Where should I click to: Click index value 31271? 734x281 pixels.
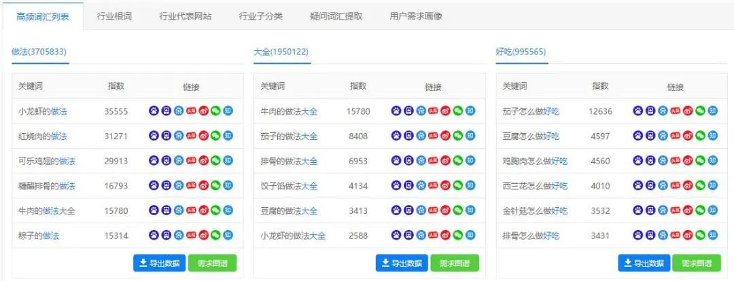116,136
